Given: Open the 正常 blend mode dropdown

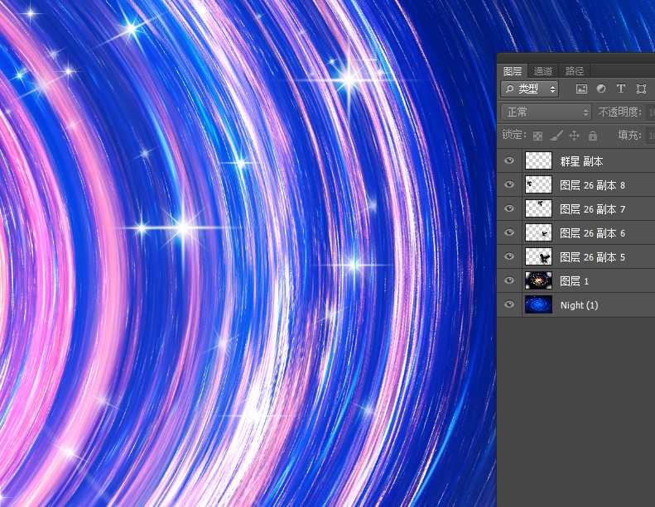Looking at the screenshot, I should pos(546,112).
